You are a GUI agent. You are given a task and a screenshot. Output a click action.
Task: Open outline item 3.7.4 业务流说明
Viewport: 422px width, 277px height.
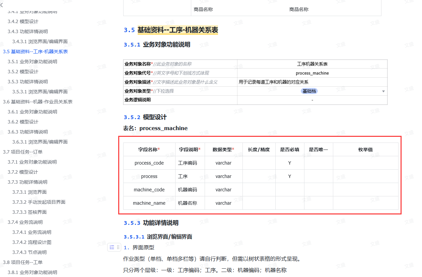pos(25,222)
